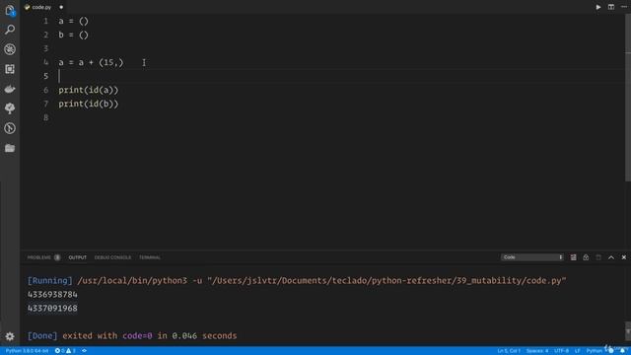The height and width of the screenshot is (355, 631).
Task: Click the editor vertical scrollbar
Action: (x=628, y=98)
